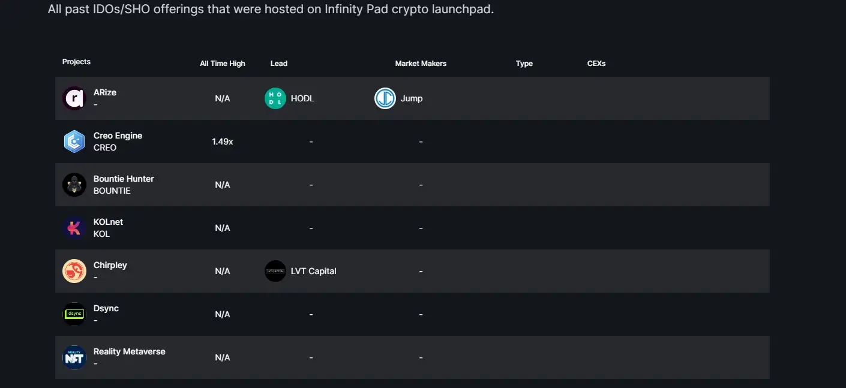
Task: Click the Jump market maker icon
Action: coord(385,98)
